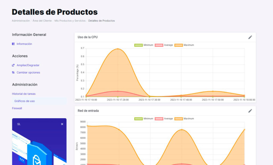Open the Ampliar/Degradar link
The width and height of the screenshot is (273, 165).
pyautogui.click(x=28, y=65)
